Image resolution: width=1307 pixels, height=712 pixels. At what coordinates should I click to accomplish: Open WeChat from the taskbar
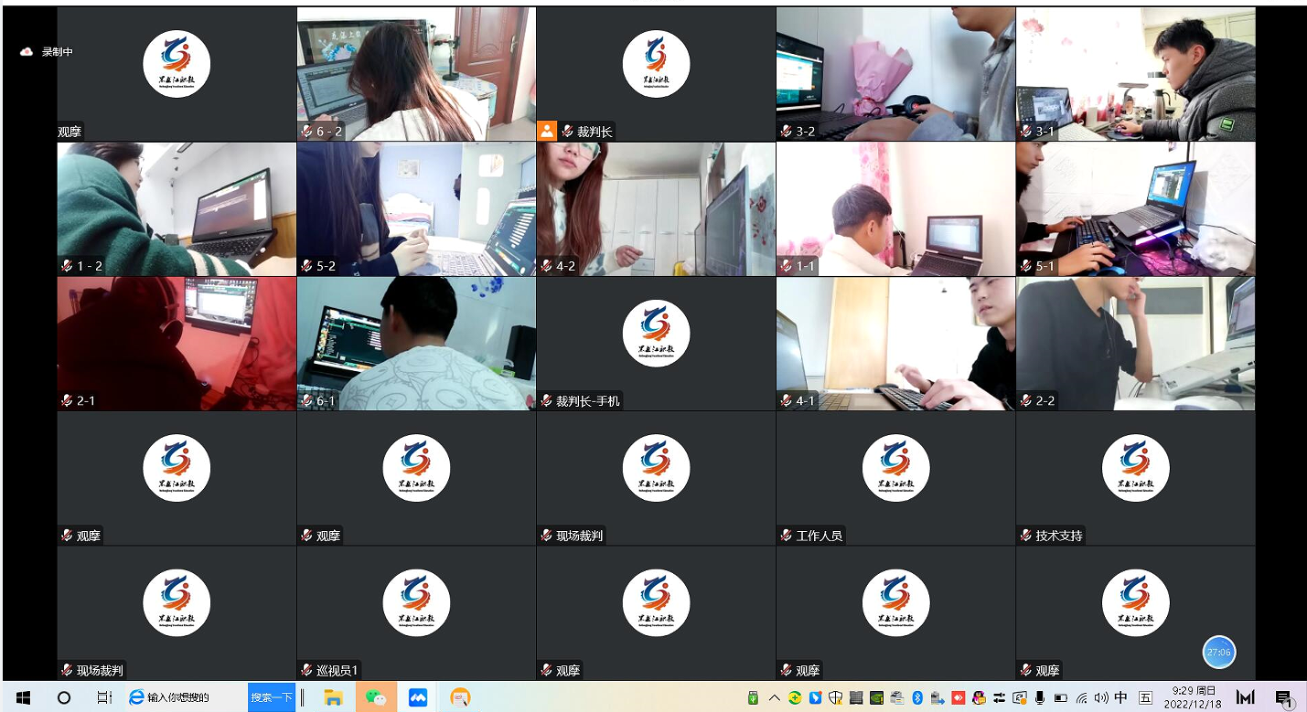click(x=376, y=697)
